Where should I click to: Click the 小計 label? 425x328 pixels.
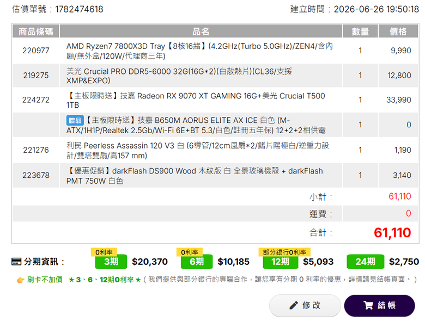[320, 197]
